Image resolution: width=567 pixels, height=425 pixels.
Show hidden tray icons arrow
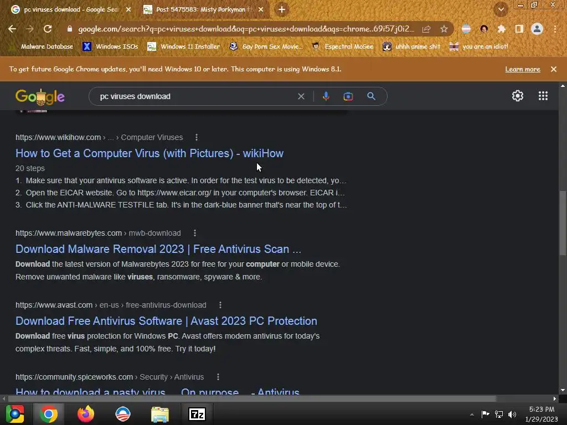pos(472,414)
